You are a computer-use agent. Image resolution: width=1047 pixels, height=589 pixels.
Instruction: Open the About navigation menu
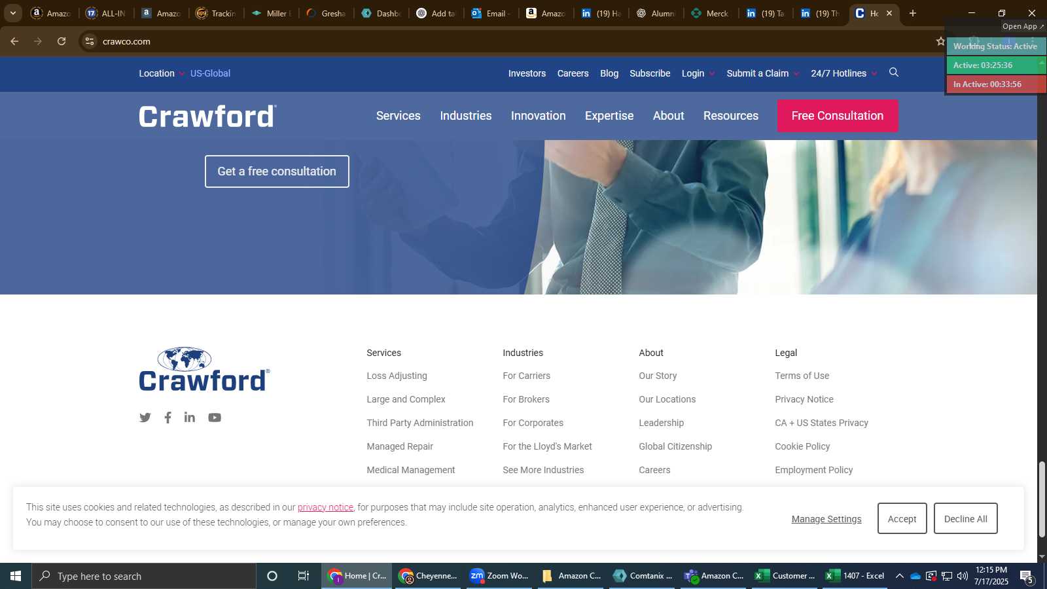point(669,116)
